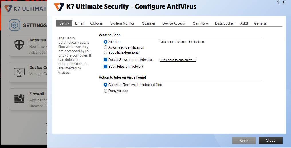
Task: Go to the Carnivore tab
Action: [x=200, y=23]
